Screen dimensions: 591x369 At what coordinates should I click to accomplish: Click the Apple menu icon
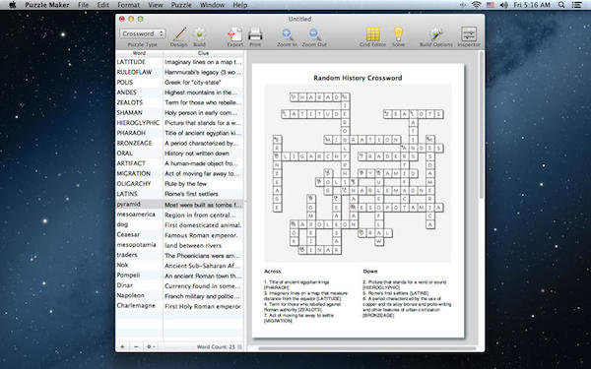click(12, 5)
